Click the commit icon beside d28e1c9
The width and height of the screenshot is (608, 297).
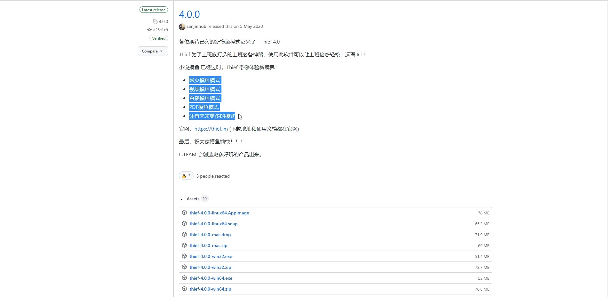coord(149,29)
